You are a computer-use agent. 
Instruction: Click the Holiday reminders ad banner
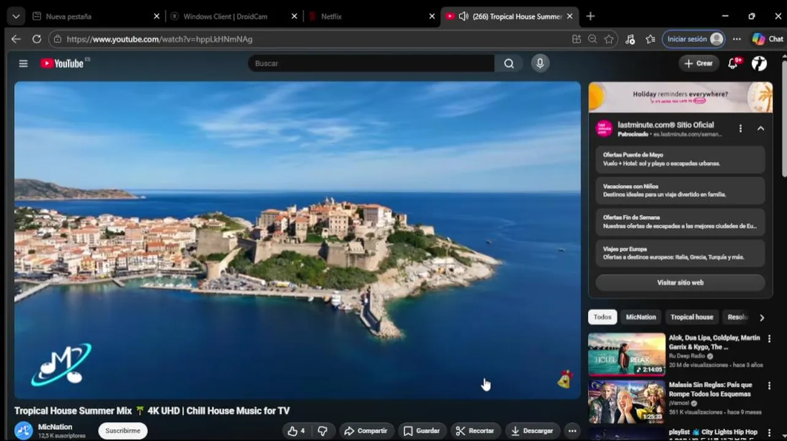click(680, 97)
